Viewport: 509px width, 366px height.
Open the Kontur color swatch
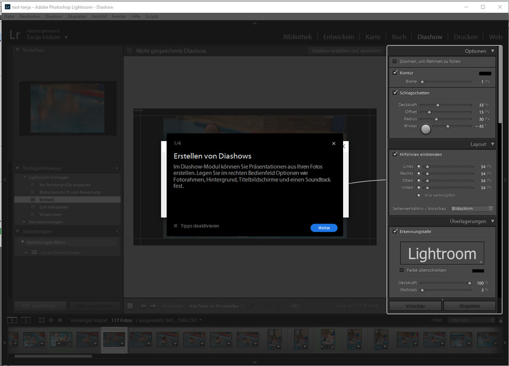(x=485, y=73)
